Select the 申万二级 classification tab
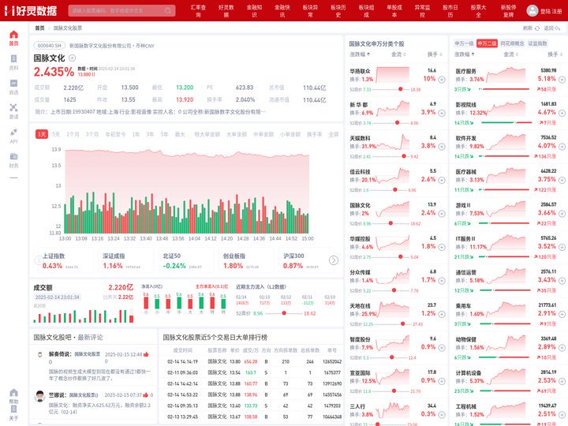 (487, 43)
